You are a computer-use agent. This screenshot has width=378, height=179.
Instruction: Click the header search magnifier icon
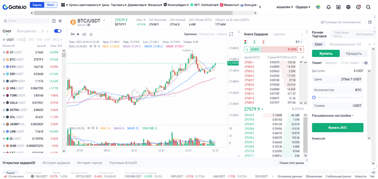click(x=368, y=7)
